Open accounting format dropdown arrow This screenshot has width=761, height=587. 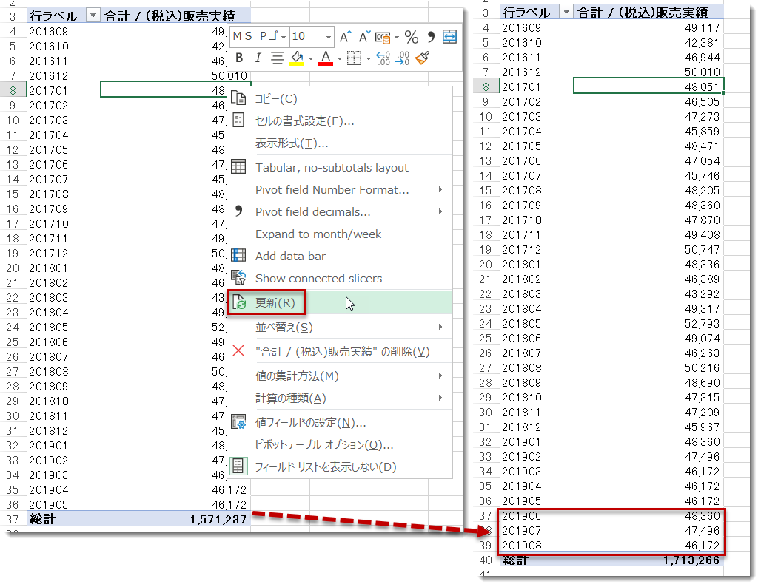(397, 37)
